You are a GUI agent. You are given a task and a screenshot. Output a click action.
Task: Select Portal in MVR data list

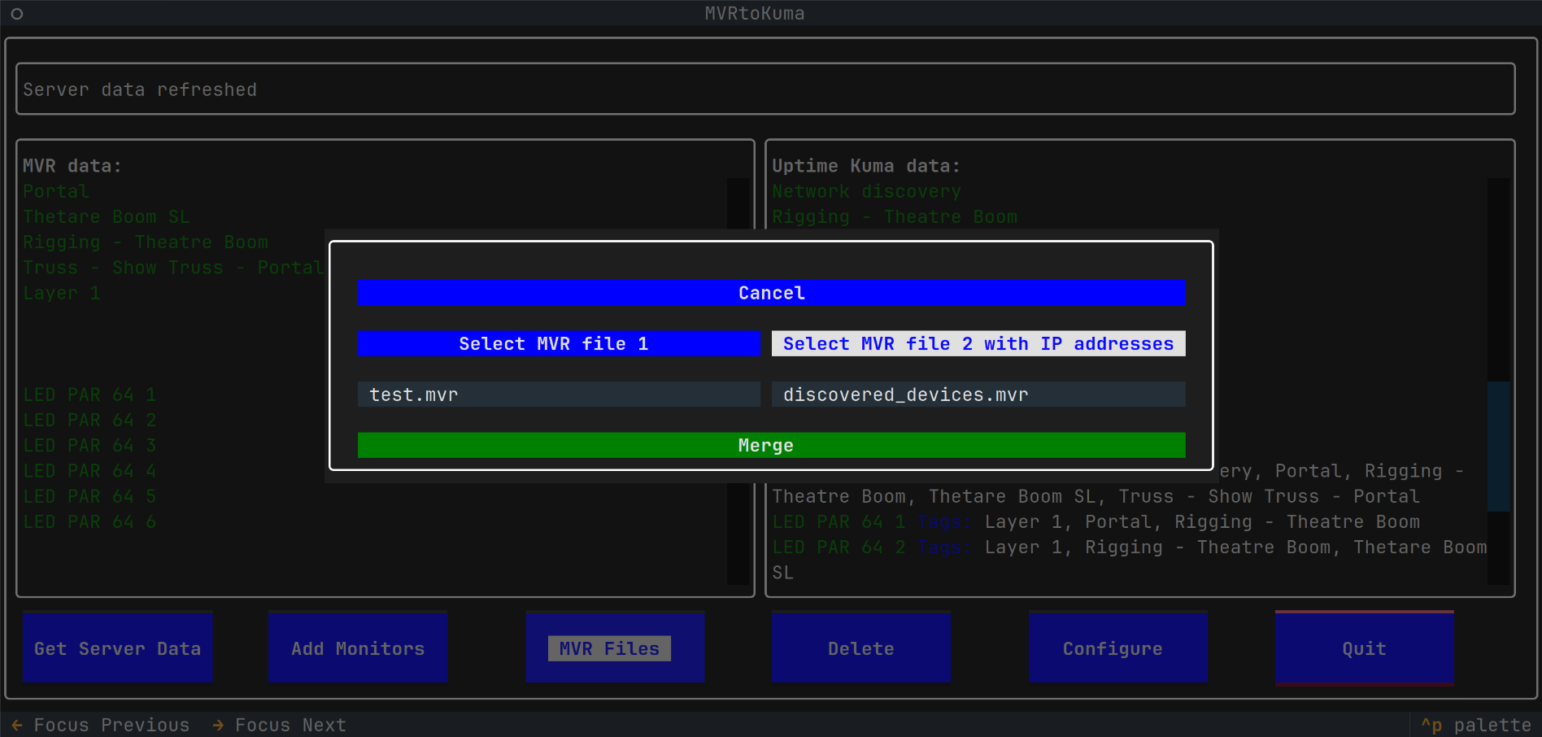(x=56, y=191)
